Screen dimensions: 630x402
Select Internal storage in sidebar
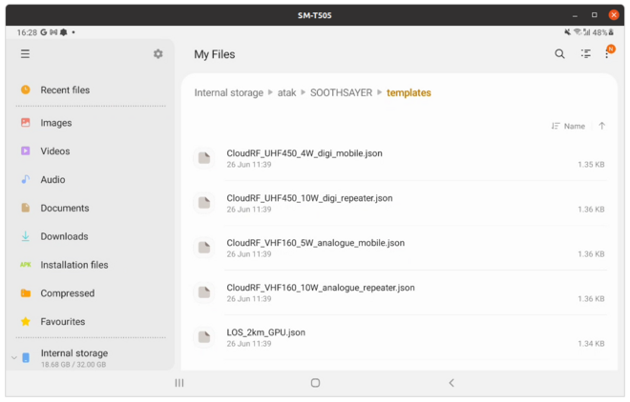point(91,357)
